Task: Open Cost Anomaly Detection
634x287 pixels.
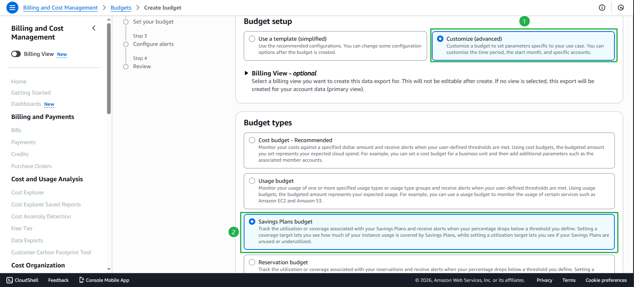Action: 41,216
